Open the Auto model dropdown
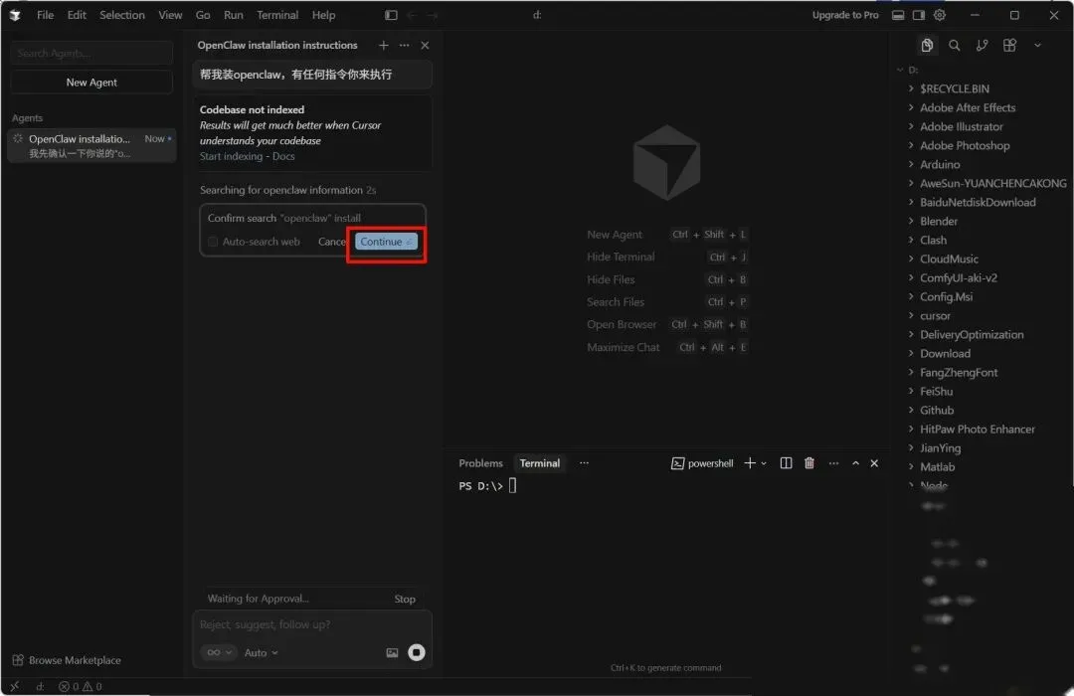 [x=261, y=653]
